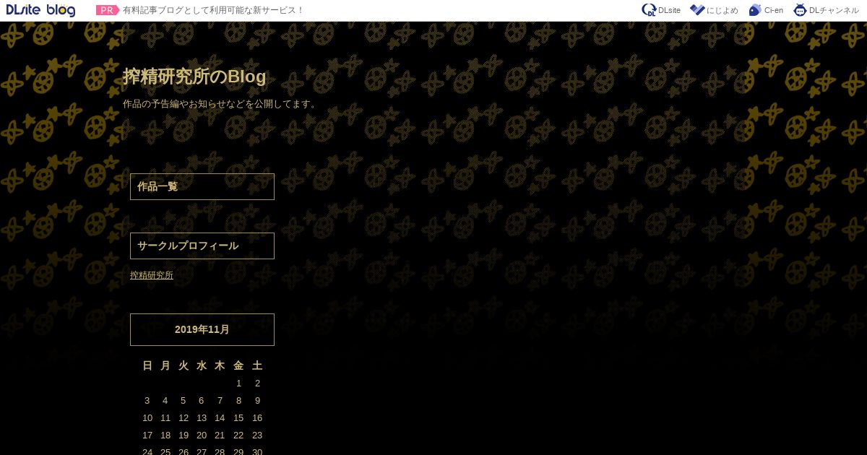
Task: Click the サークルプロフィール section heading
Action: 202,246
